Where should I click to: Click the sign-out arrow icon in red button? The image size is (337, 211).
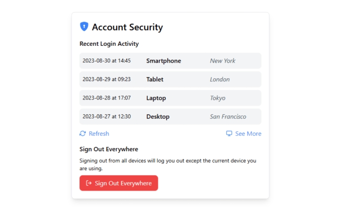89,183
